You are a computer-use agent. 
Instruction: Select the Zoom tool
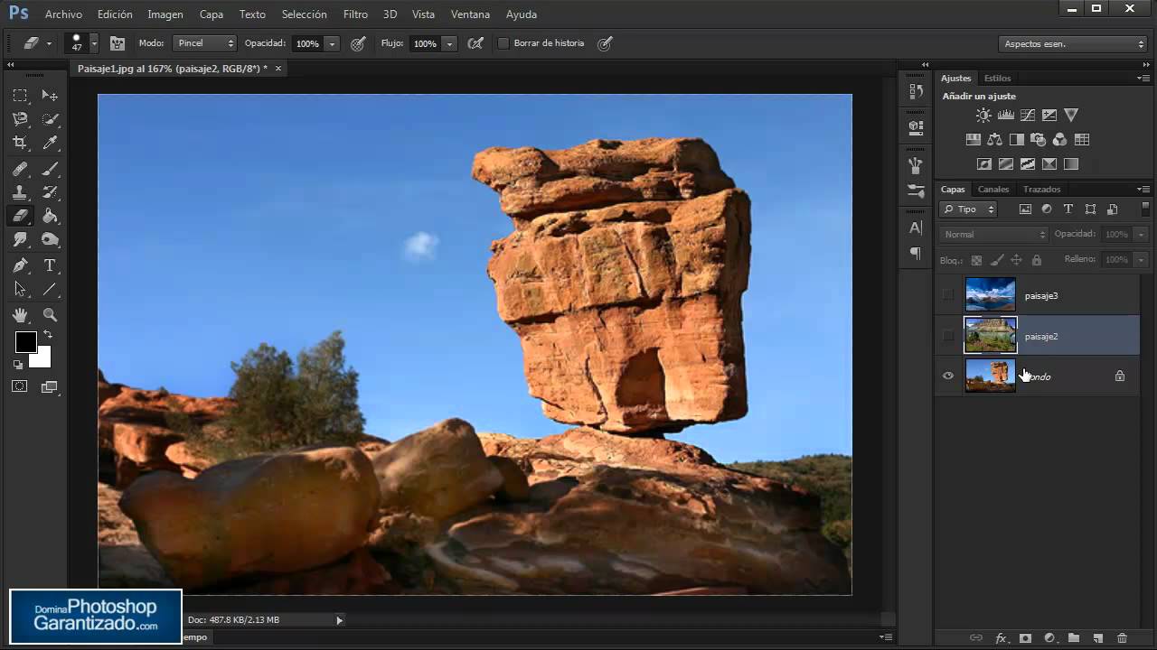pyautogui.click(x=50, y=315)
